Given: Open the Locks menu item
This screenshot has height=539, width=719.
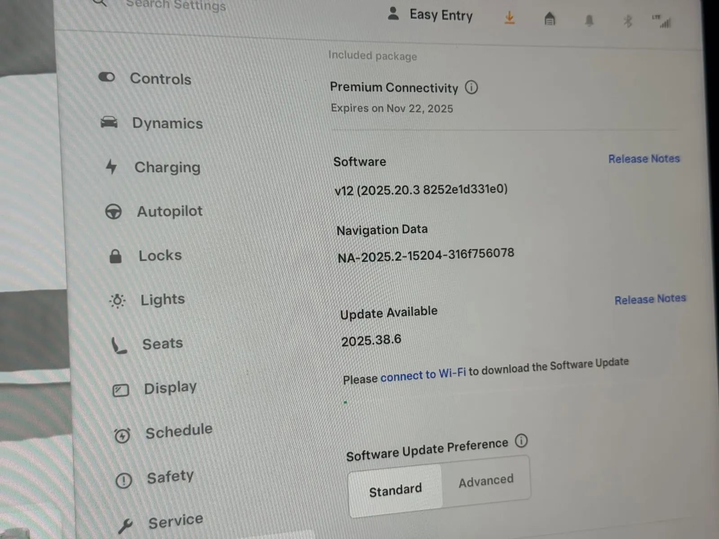Looking at the screenshot, I should coord(160,256).
